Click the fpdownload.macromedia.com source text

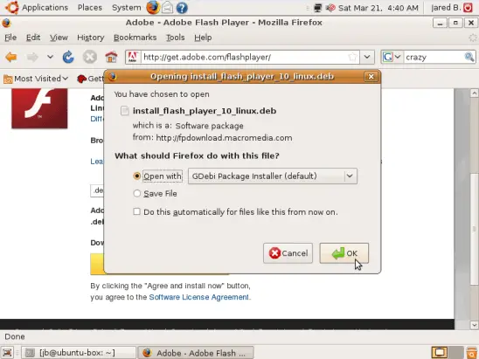coord(224,138)
